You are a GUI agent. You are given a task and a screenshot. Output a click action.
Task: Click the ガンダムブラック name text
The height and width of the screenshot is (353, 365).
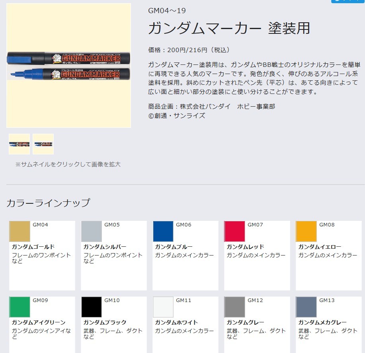pos(105,322)
